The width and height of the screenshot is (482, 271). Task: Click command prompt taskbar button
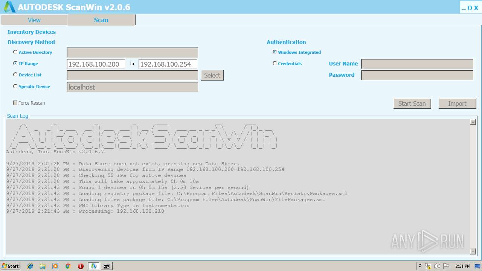107,266
